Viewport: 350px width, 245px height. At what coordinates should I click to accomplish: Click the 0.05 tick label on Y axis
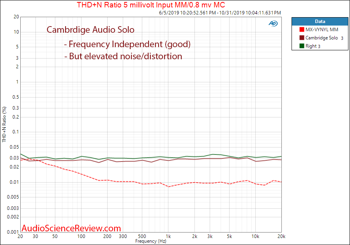coord(14,147)
